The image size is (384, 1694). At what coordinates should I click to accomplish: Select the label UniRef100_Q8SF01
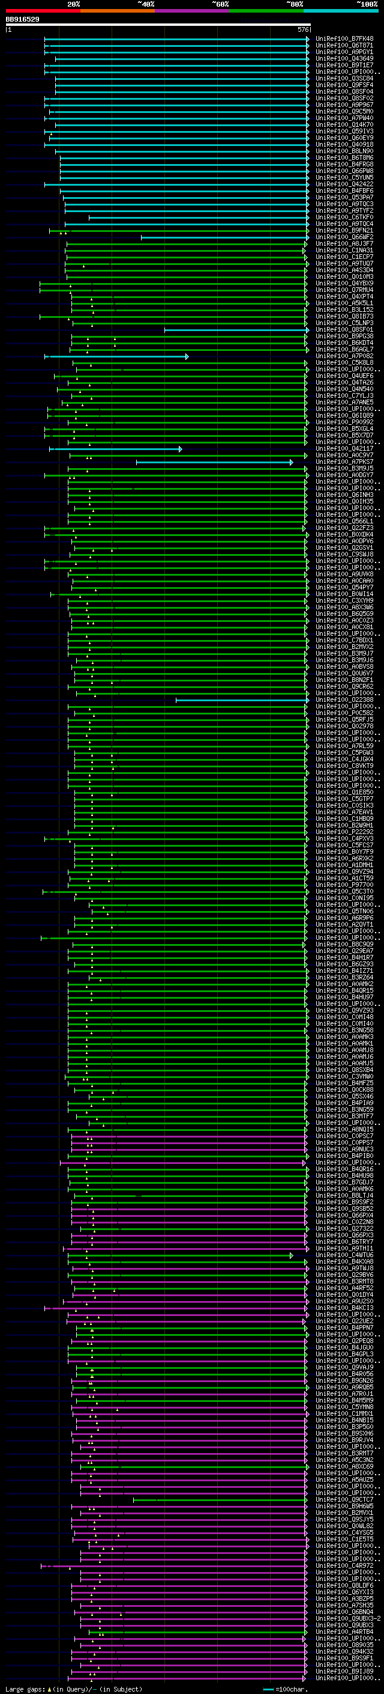click(344, 329)
